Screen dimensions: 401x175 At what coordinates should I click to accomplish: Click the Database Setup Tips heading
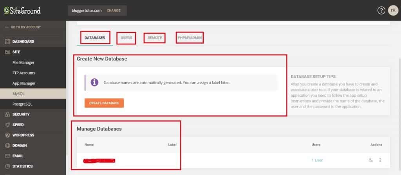point(313,76)
